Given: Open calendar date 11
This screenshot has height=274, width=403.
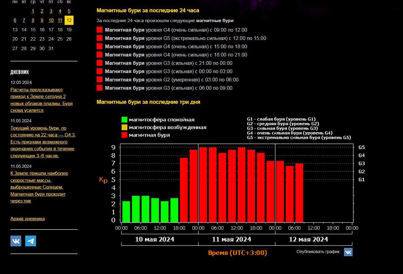Looking at the screenshot, I should coord(60,20).
